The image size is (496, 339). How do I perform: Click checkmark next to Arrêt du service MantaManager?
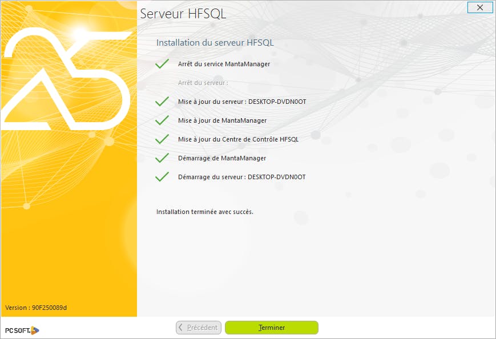(162, 63)
